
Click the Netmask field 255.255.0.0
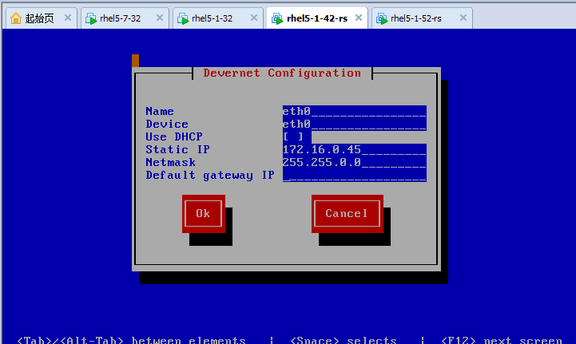355,162
